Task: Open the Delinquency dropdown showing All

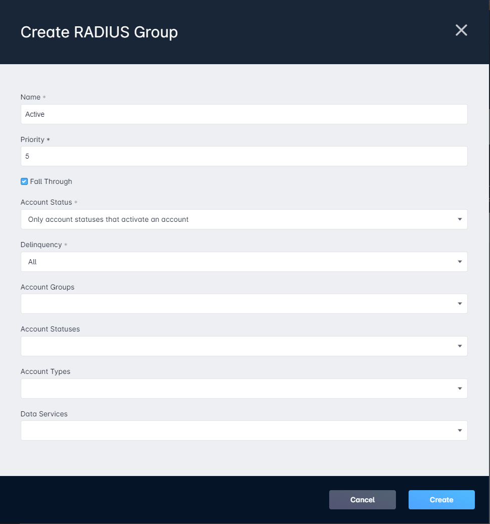Action: [x=244, y=262]
